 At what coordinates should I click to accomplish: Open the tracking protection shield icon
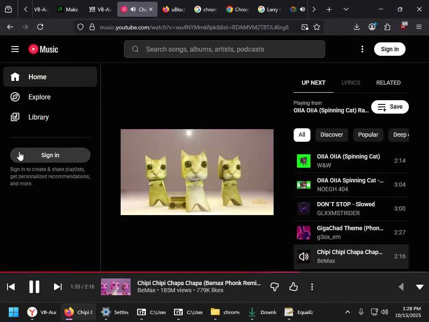pyautogui.click(x=80, y=27)
